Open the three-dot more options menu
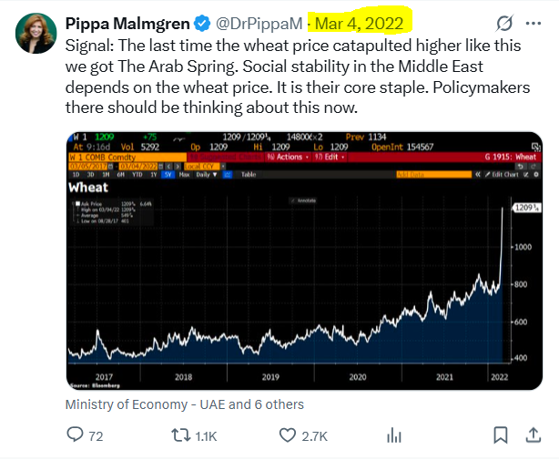Viewport: 559px width, 460px height. [x=534, y=24]
